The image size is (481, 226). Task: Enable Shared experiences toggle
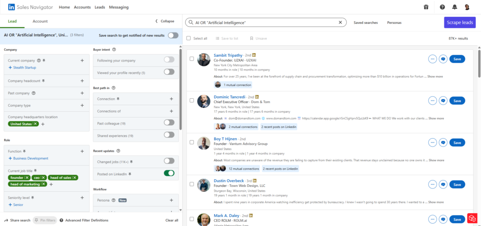pyautogui.click(x=169, y=135)
